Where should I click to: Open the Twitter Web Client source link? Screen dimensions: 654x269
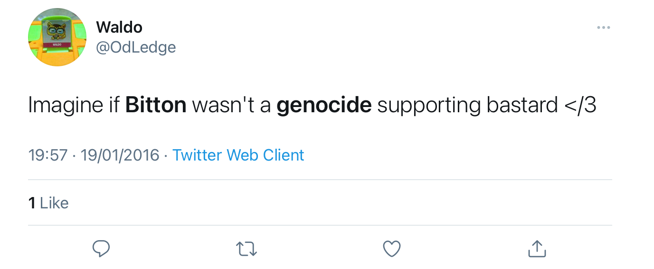click(x=238, y=155)
